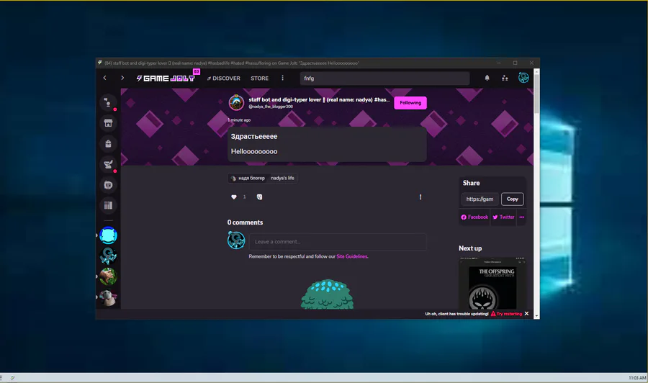Click the taskbar clock showing 11:03 AM
The width and height of the screenshot is (648, 383).
(x=637, y=378)
